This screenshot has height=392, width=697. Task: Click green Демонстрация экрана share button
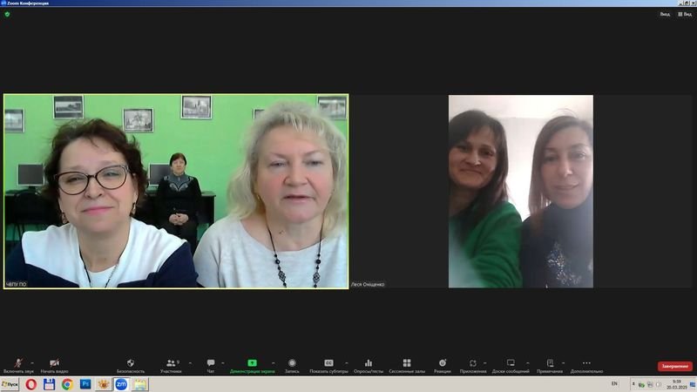(x=252, y=364)
